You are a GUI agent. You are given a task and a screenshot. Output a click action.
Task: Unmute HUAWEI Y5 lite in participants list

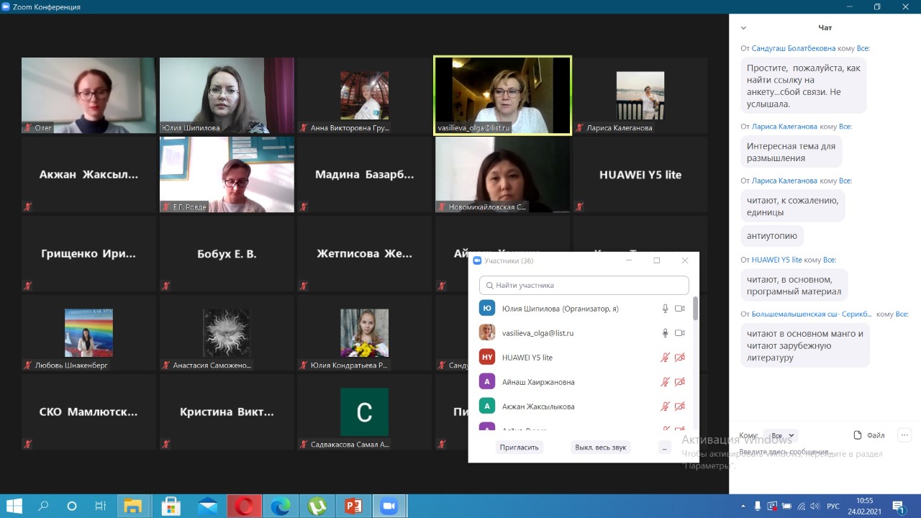[666, 358]
